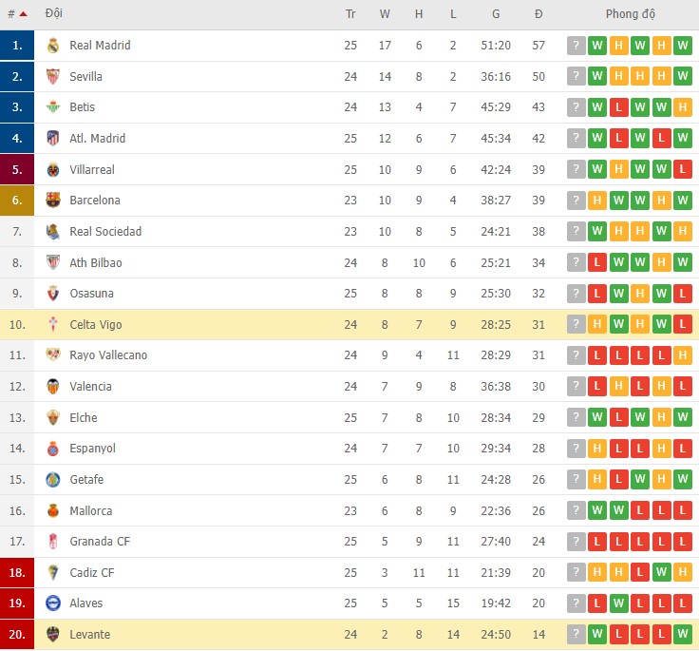The width and height of the screenshot is (699, 651).
Task: Click Real Madrid's gray question mark form badge
Action: (x=576, y=46)
